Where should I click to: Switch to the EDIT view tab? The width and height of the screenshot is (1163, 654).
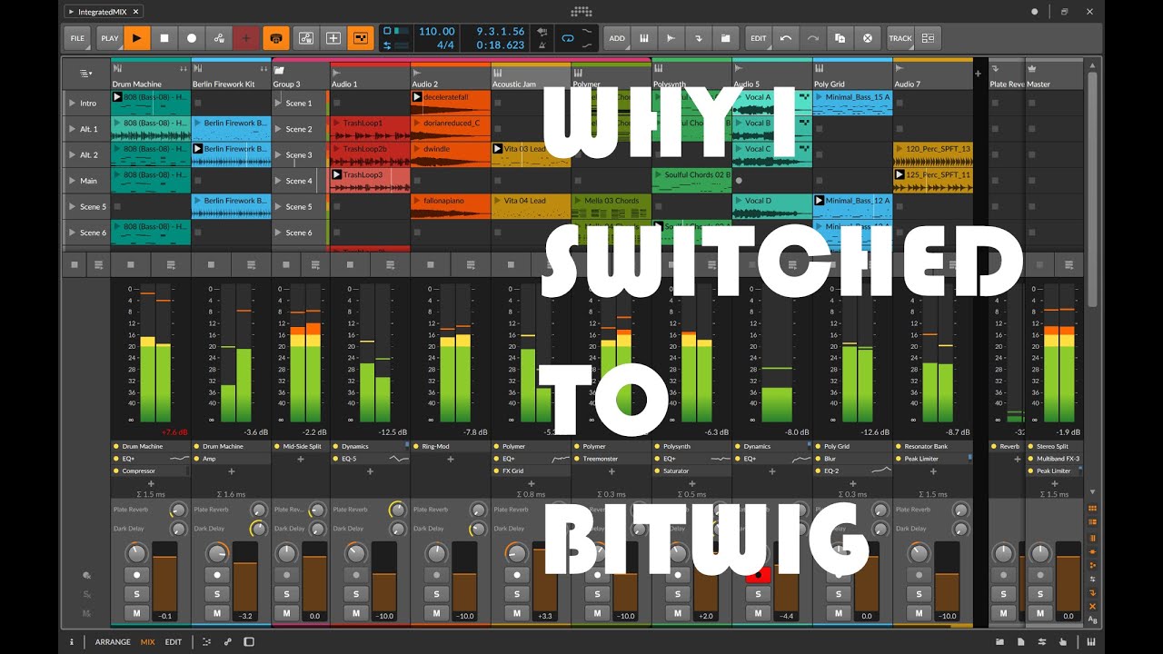pyautogui.click(x=173, y=641)
